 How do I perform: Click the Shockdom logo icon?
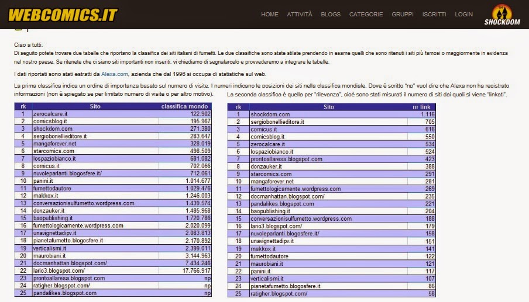coord(502,15)
